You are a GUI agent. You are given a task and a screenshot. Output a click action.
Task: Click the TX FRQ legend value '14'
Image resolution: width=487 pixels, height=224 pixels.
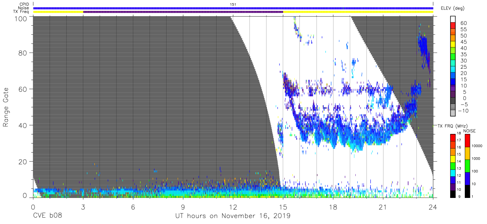click(x=460, y=161)
